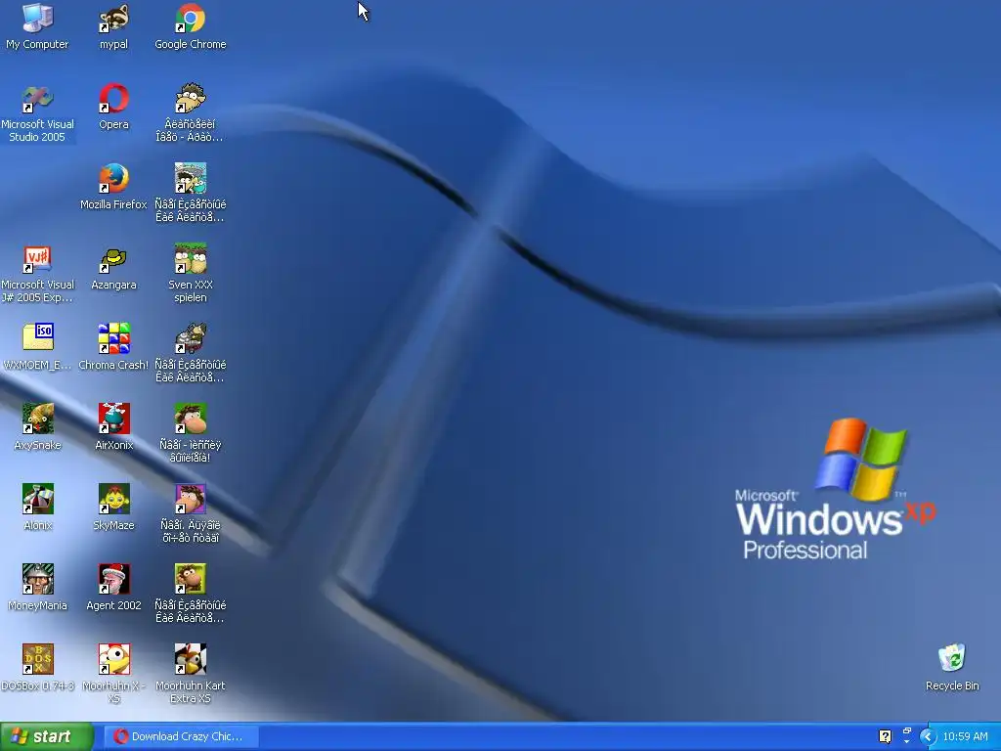Select the sheep icon below Google Chrome
Screen dimensions: 1001x751
coord(191,99)
